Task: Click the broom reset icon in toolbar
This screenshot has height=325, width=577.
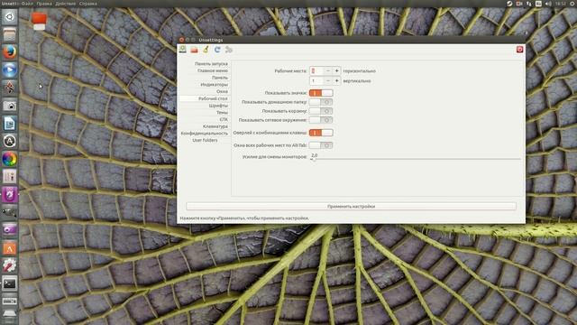Action: pos(206,50)
